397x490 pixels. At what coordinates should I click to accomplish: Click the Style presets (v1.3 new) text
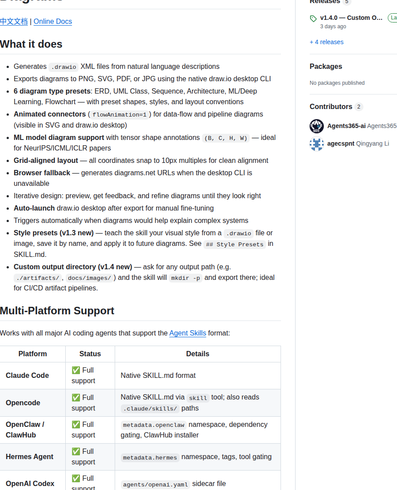point(54,233)
